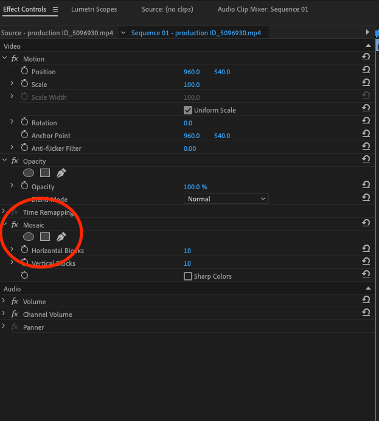The width and height of the screenshot is (379, 421).
Task: Toggle animation stopwatch for Position
Action: click(25, 72)
